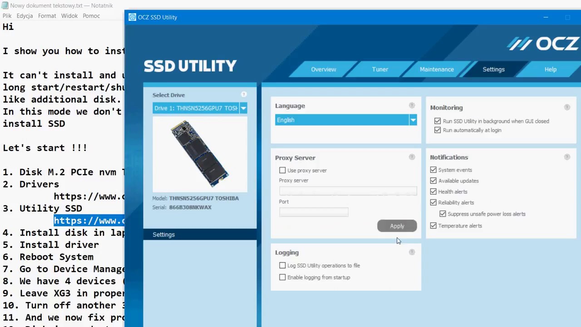Click the Proxy server address field
The height and width of the screenshot is (327, 581).
click(x=348, y=191)
